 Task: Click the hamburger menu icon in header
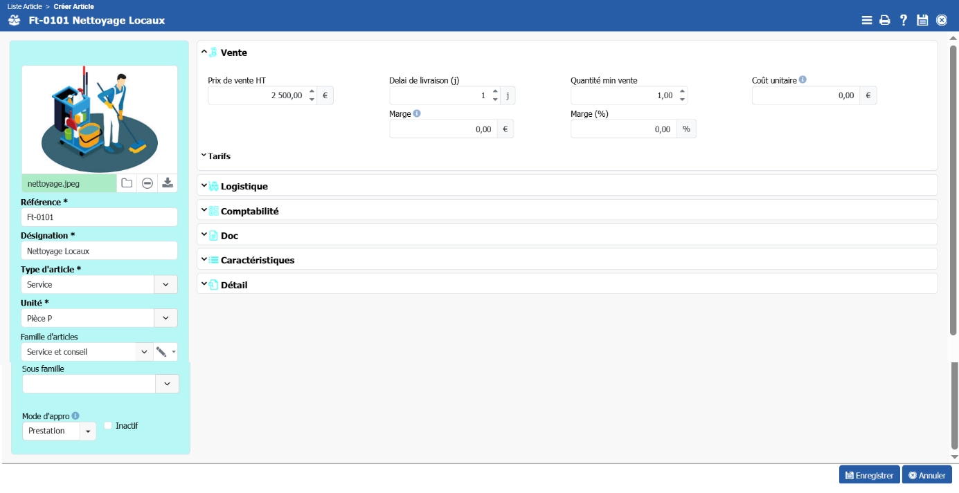tap(866, 21)
